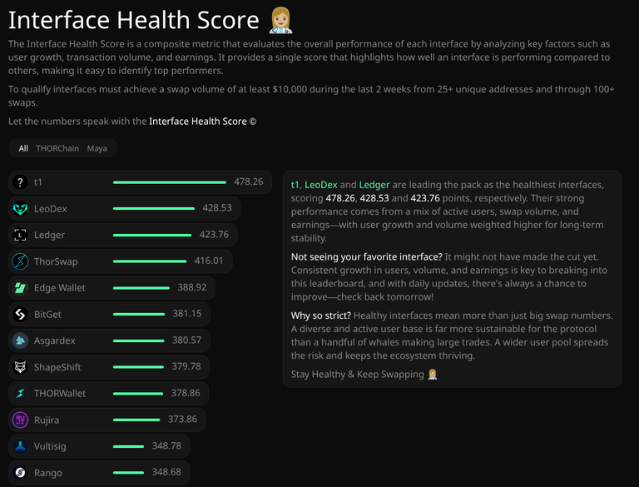Image resolution: width=639 pixels, height=487 pixels.
Task: Click 'Stay Healthy & Keep Swapping' text
Action: 358,375
